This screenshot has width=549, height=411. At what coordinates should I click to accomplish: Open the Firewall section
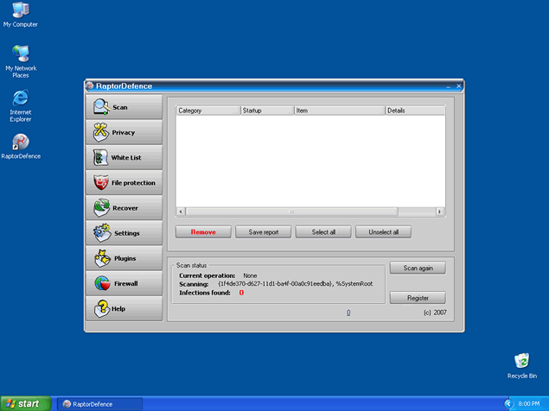[124, 282]
